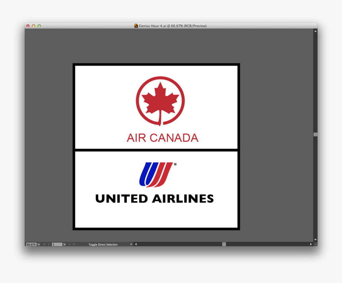Screen dimensions: 342x283
Task: Open the artboard navigation dropdown
Action: coord(64,244)
